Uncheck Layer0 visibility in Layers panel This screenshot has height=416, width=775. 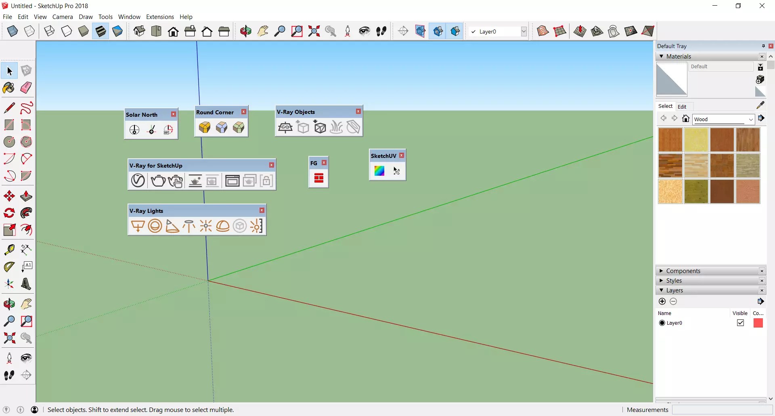click(x=741, y=323)
